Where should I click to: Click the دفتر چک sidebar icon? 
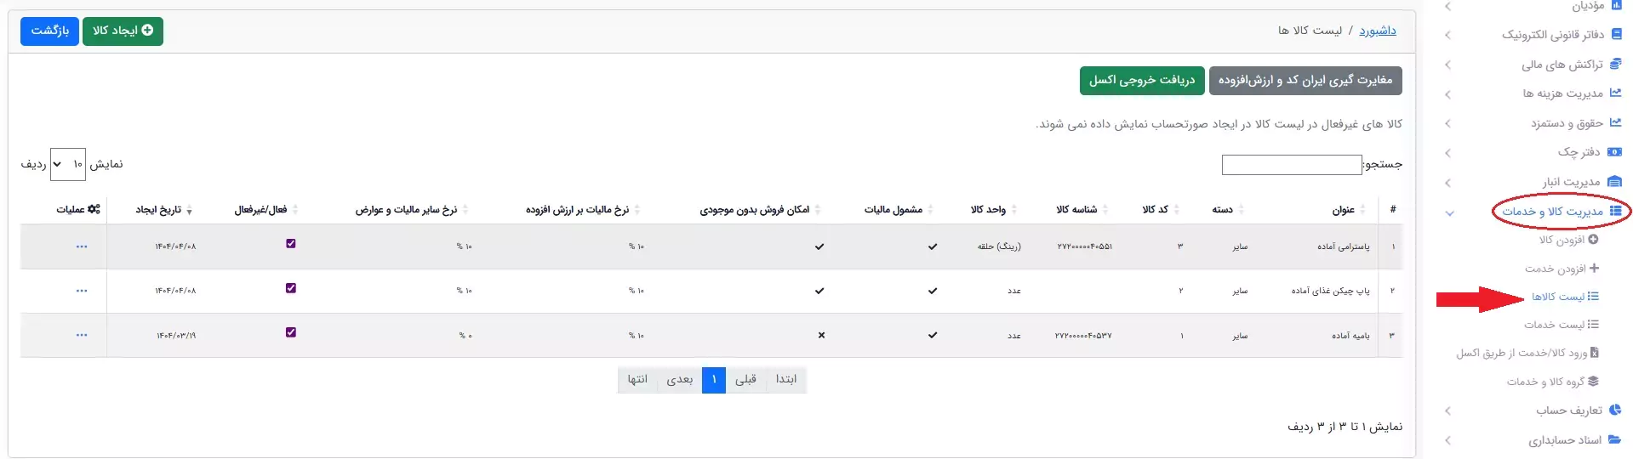[1614, 152]
